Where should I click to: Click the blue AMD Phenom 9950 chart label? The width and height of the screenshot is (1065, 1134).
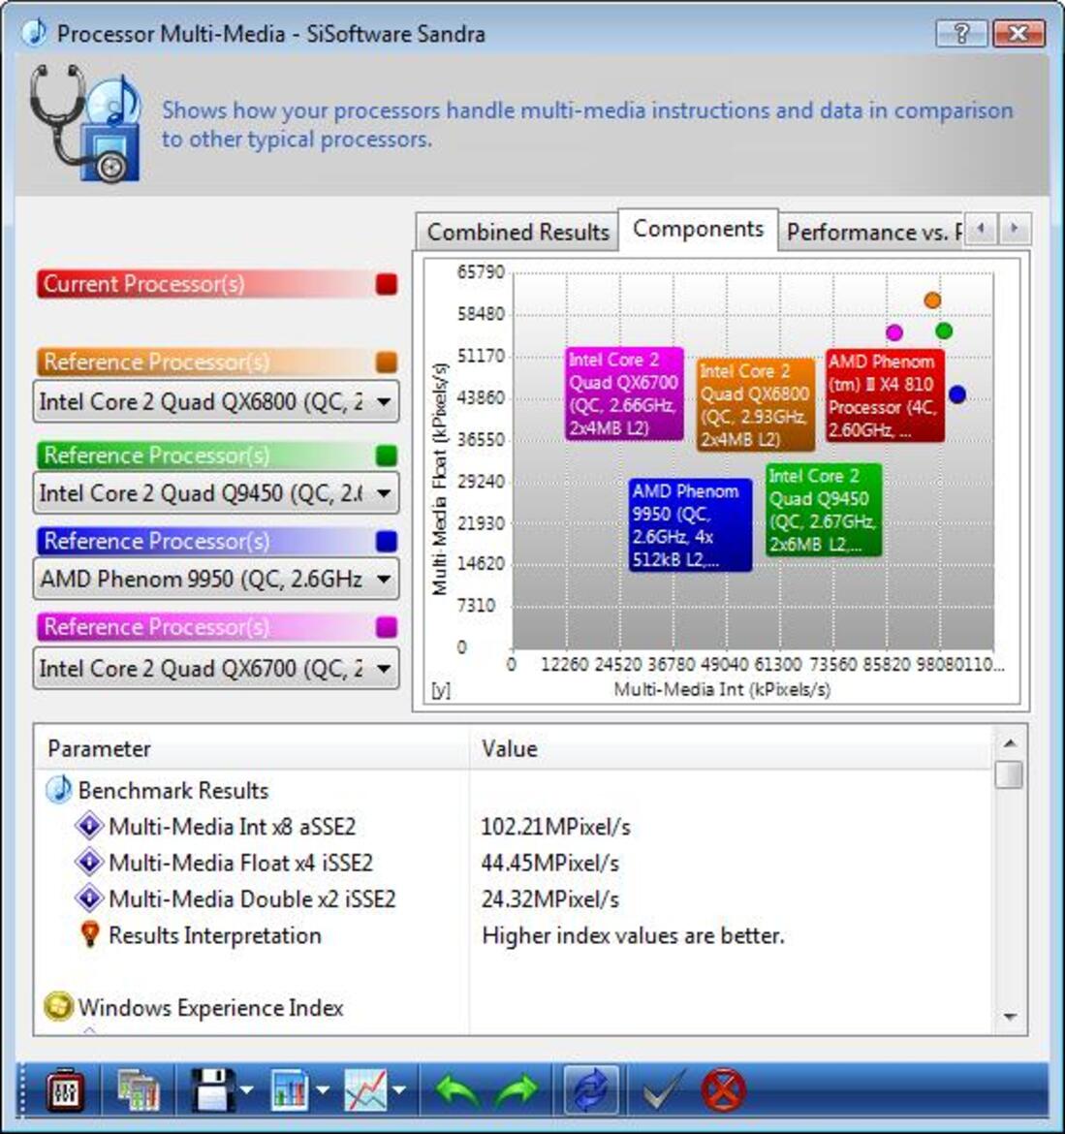coord(690,525)
